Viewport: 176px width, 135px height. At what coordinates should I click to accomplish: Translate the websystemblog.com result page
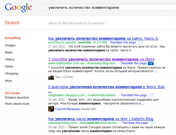pos(135,123)
